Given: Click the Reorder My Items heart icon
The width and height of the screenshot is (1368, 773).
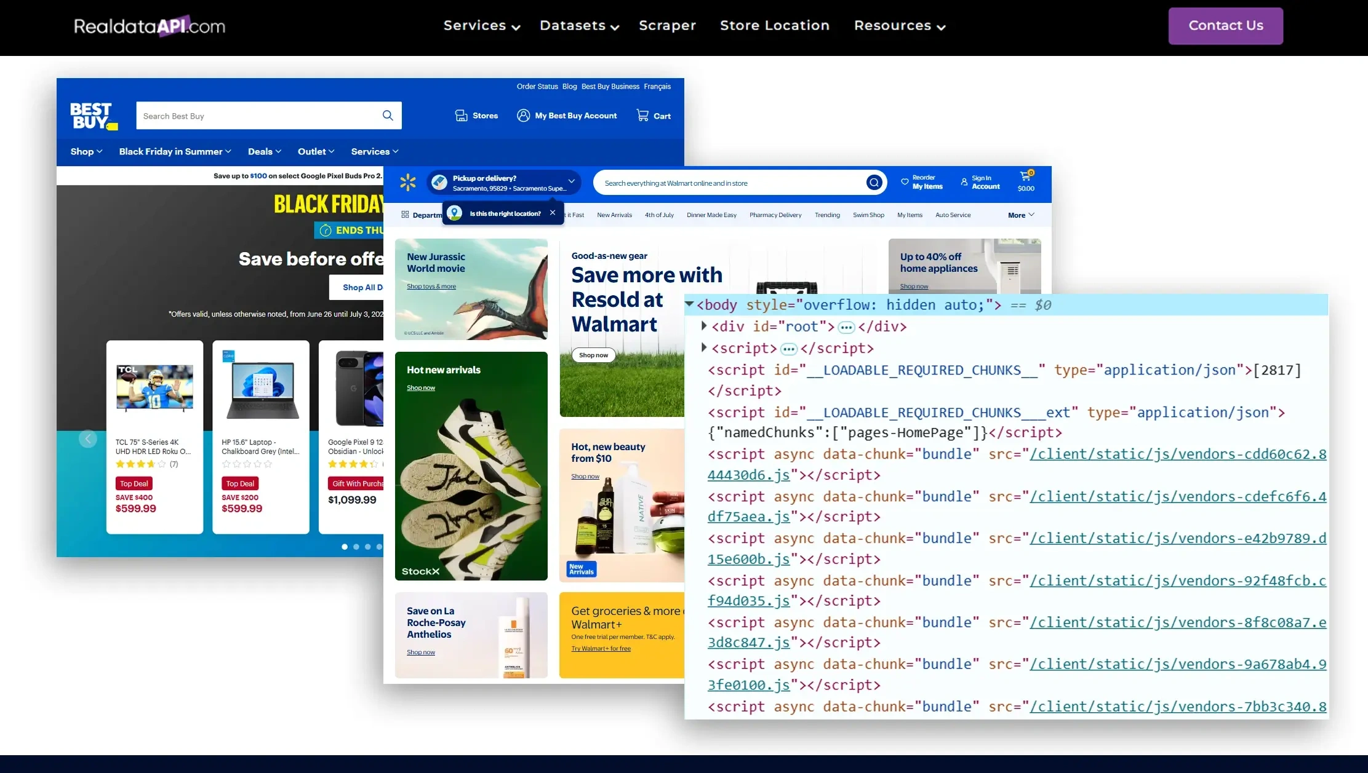Looking at the screenshot, I should coord(905,182).
